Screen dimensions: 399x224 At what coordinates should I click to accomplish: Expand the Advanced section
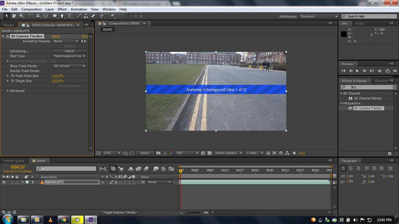[8, 91]
